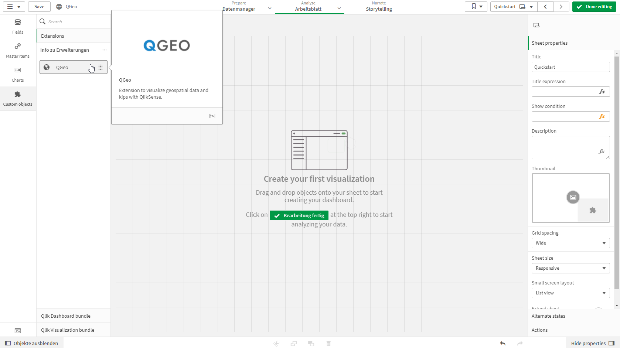
Task: Go to the previous sheet
Action: [x=545, y=7]
